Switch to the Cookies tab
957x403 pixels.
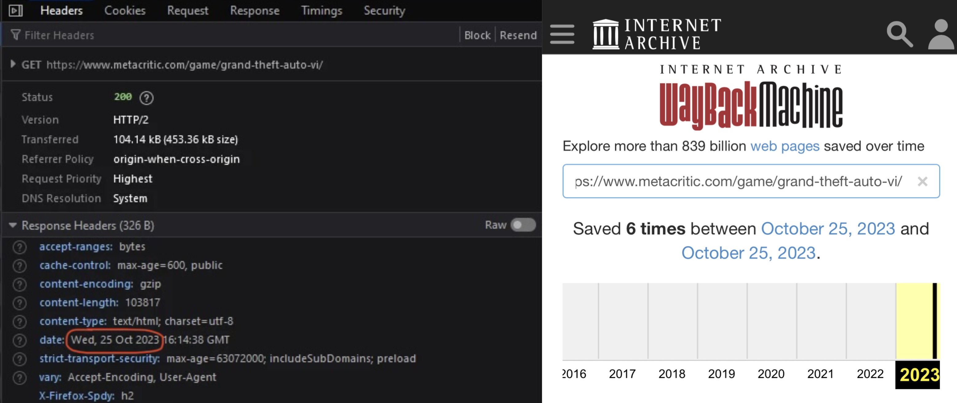click(125, 10)
